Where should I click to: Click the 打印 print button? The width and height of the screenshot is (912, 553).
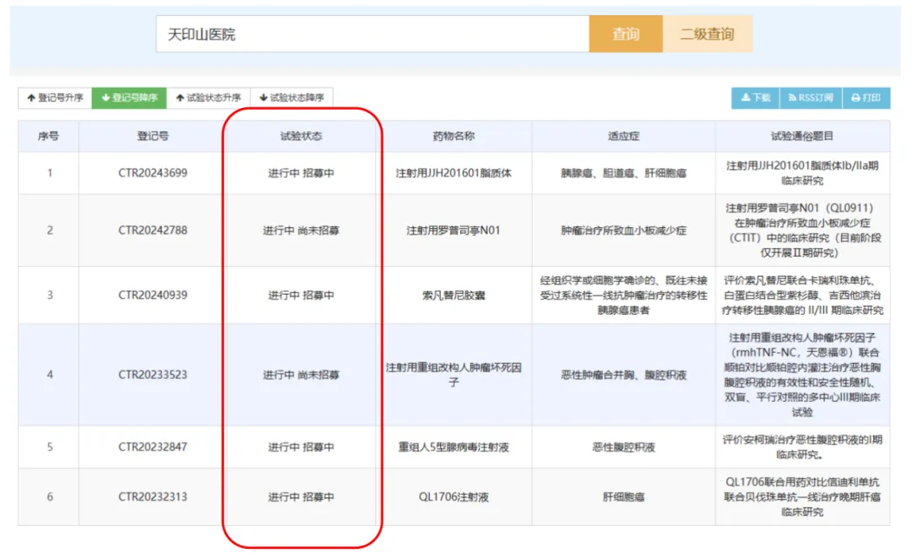(866, 98)
